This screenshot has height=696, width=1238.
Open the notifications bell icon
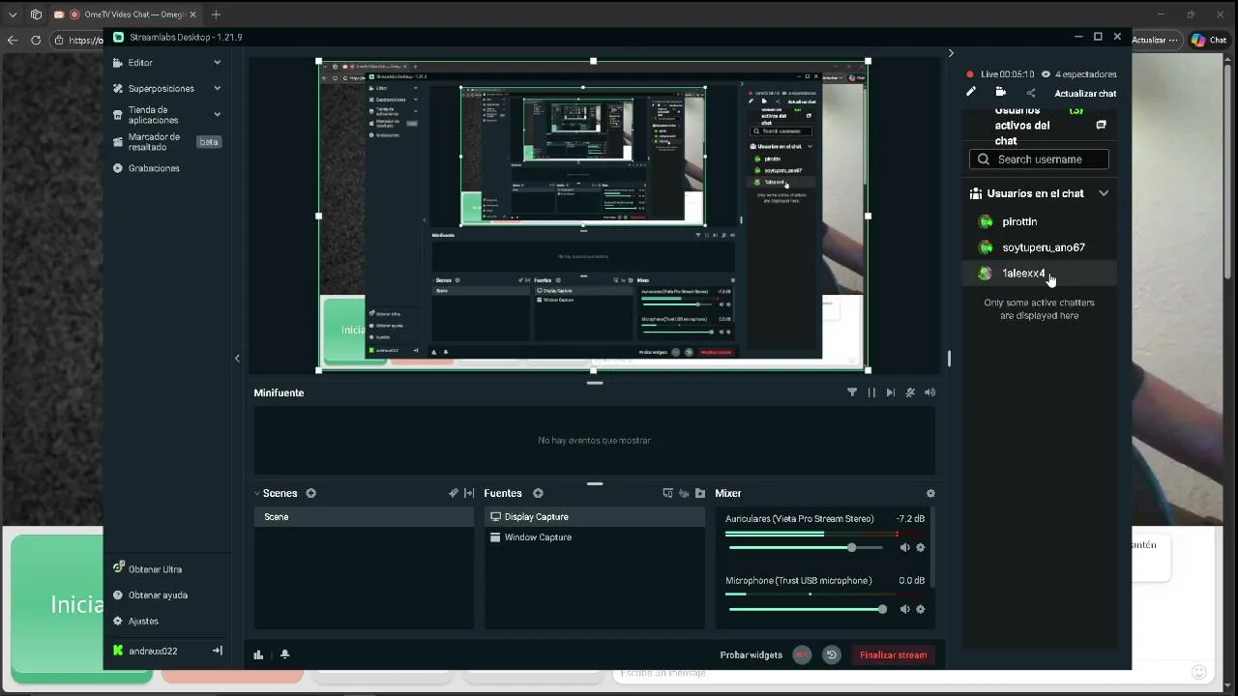coord(284,654)
